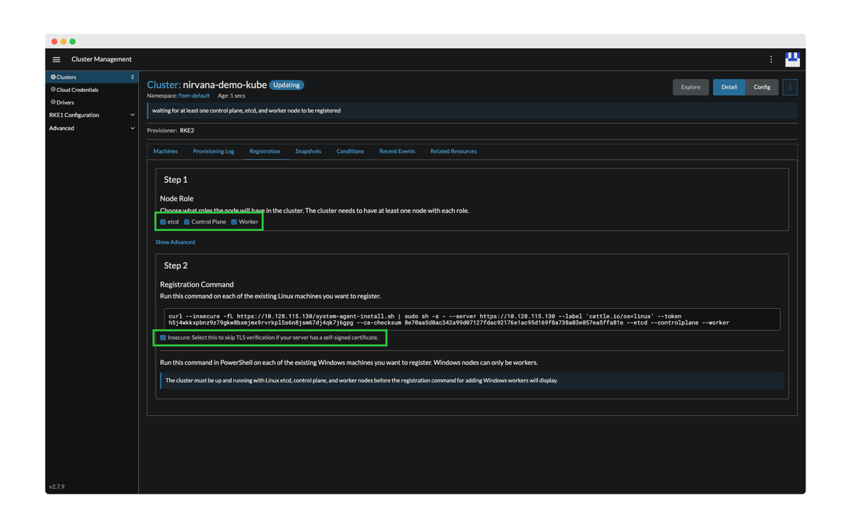Click the user avatar icon
Viewport: 851px width, 528px height.
pyautogui.click(x=793, y=60)
